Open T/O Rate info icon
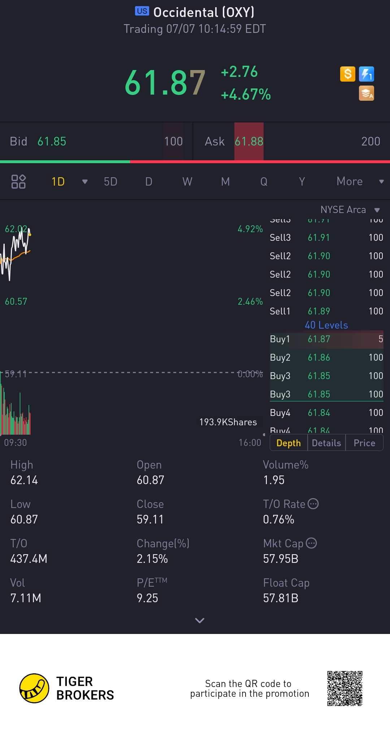This screenshot has height=743, width=390. tap(313, 504)
